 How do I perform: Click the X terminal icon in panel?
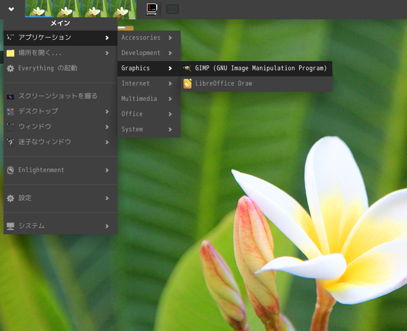tap(152, 9)
